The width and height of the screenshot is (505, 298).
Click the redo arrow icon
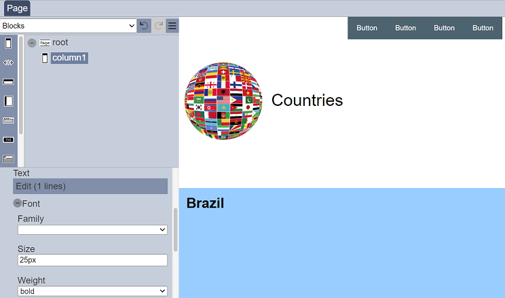click(158, 26)
